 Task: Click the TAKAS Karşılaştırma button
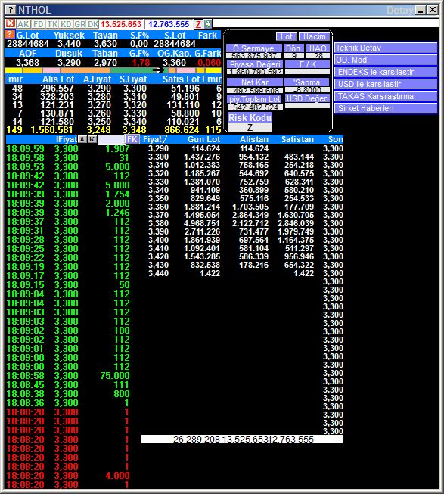386,96
